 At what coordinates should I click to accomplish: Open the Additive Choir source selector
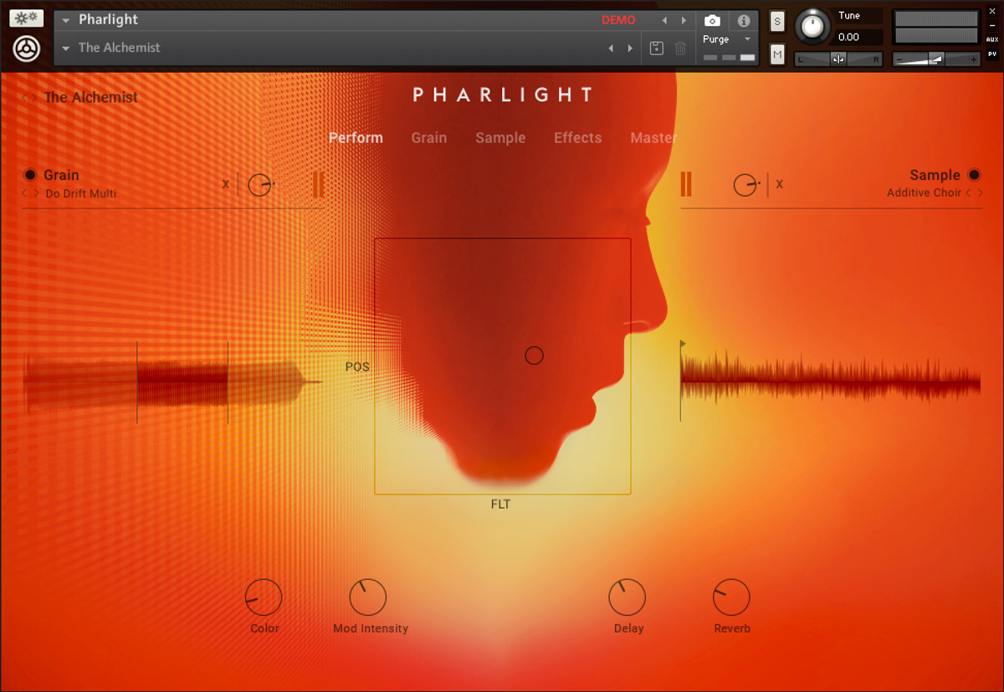pos(924,193)
